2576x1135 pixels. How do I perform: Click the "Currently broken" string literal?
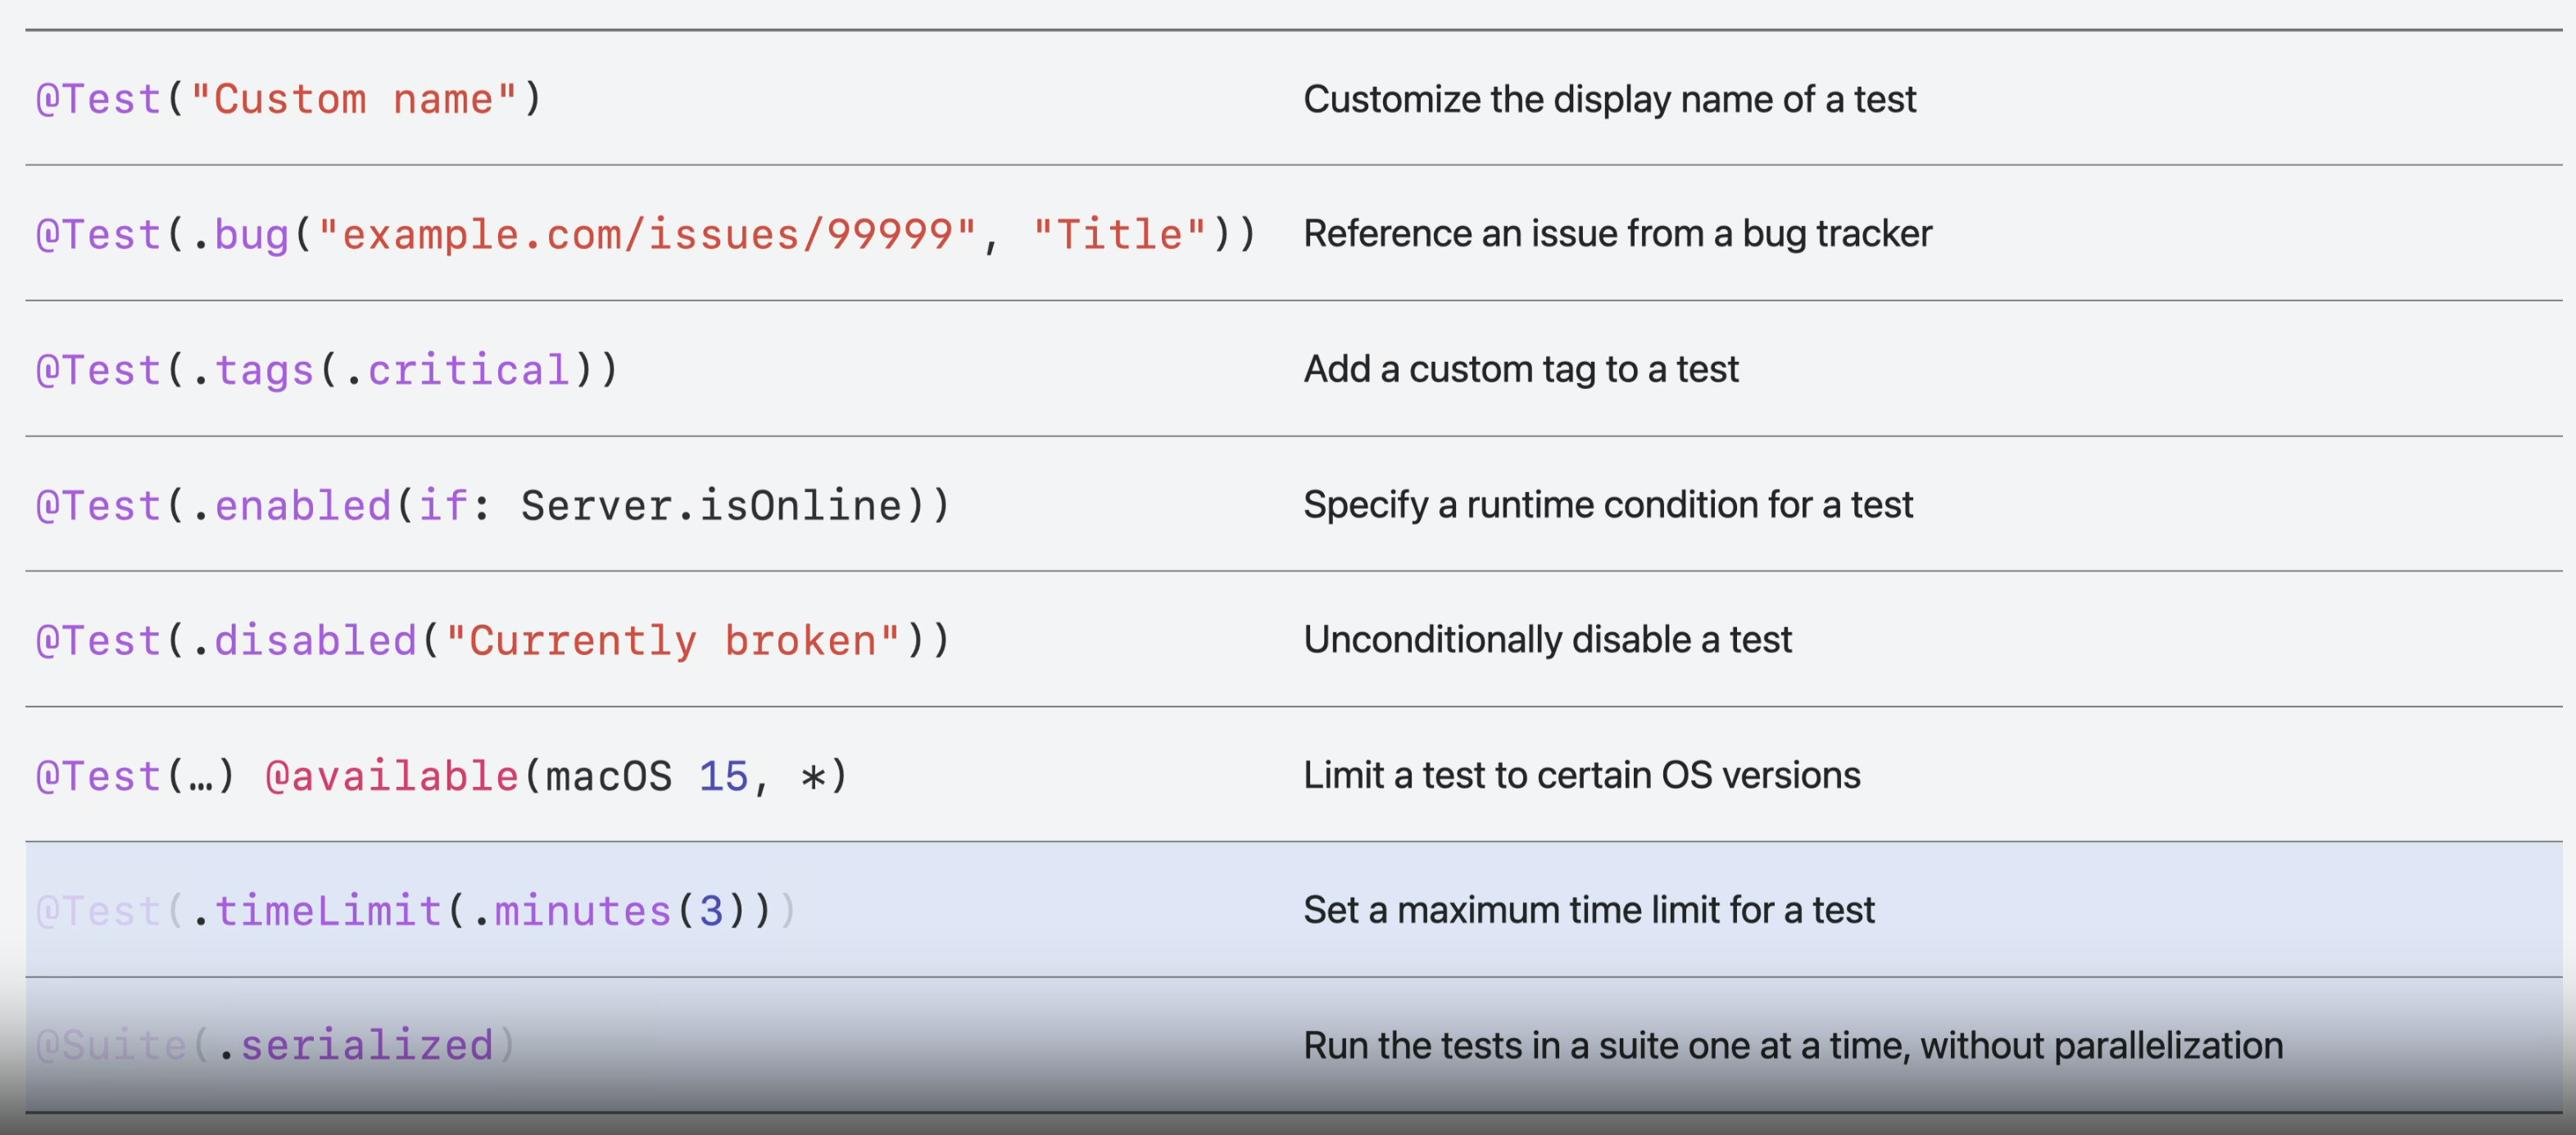[x=672, y=640]
